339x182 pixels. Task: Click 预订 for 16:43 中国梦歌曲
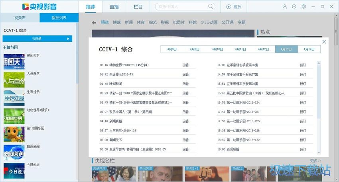303,93
